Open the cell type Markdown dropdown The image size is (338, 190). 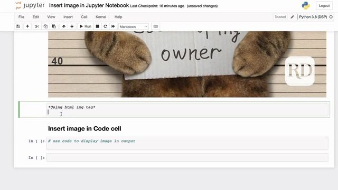[x=134, y=26]
